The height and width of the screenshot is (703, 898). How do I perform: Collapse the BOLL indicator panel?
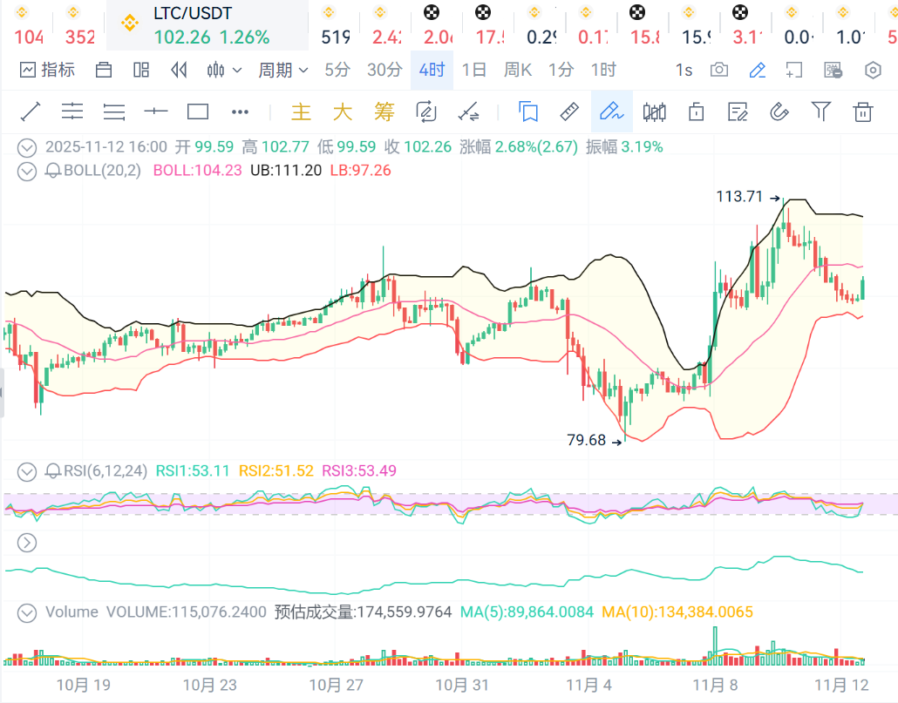27,171
